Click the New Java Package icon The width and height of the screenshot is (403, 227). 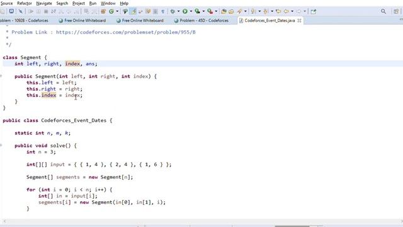point(103,11)
